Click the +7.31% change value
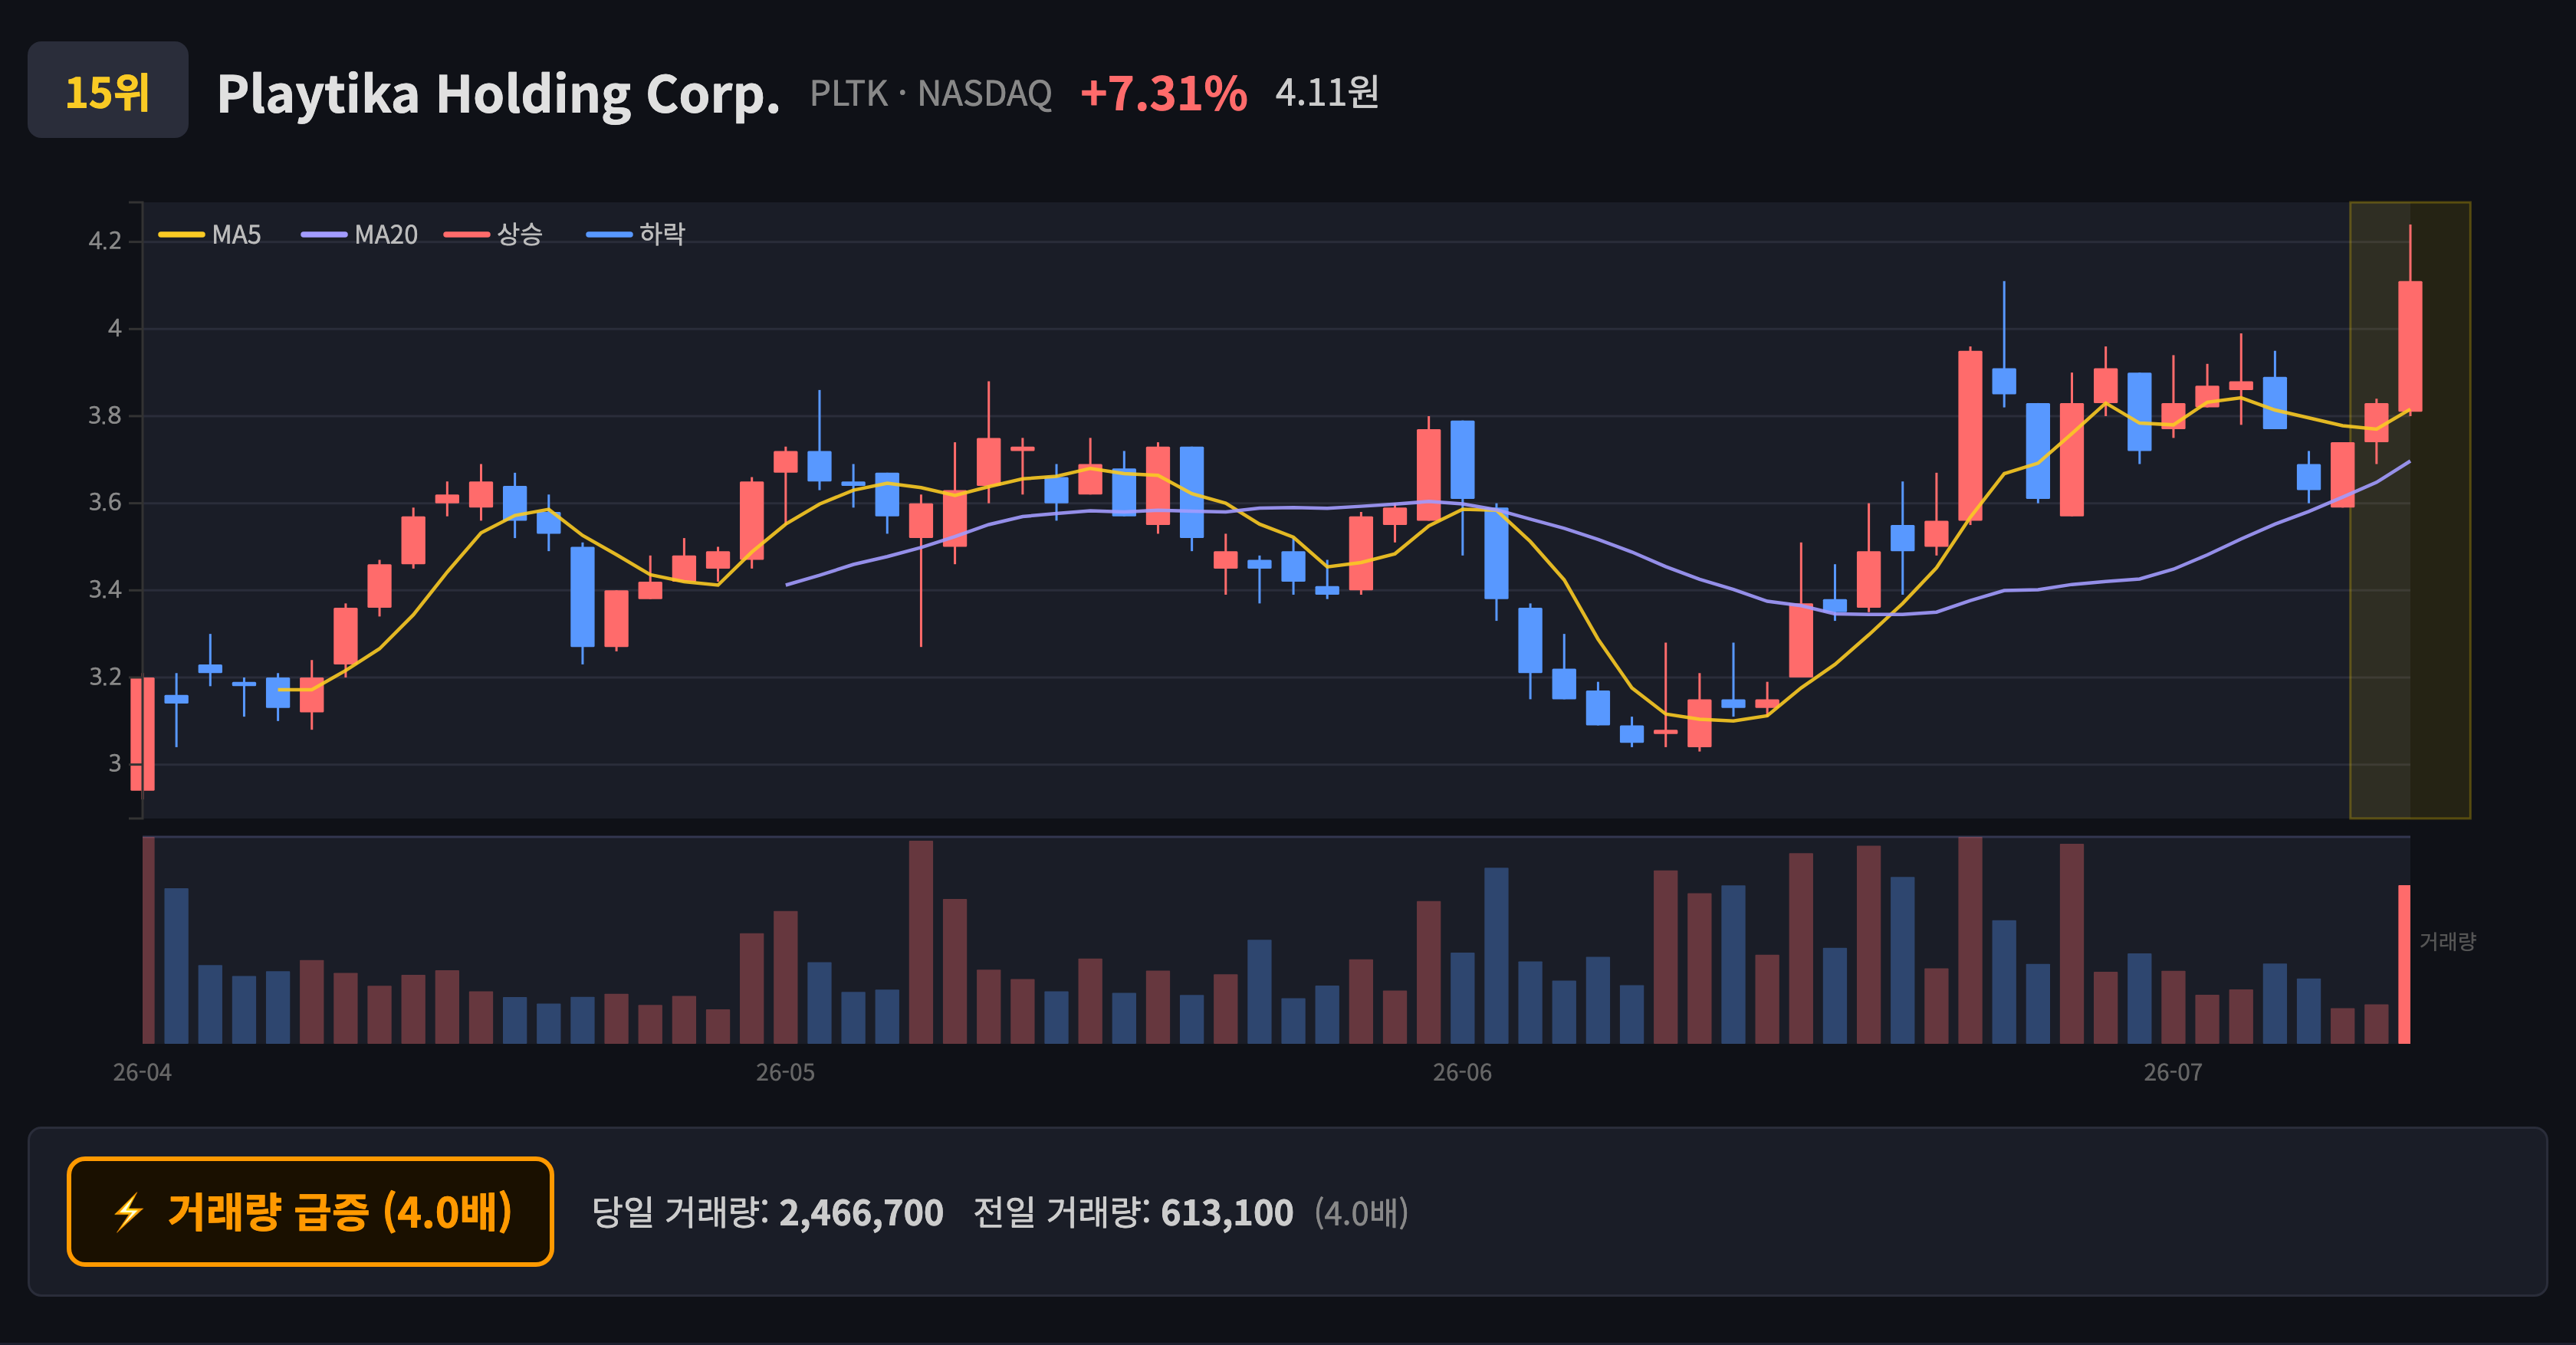The width and height of the screenshot is (2576, 1345). (x=1163, y=94)
